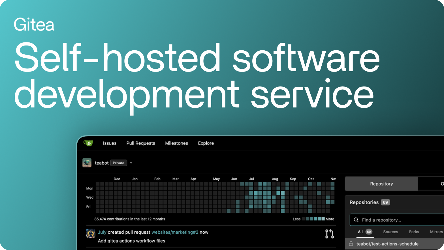Select the Sources filter tab
Viewport: 444px width, 250px height.
coord(390,232)
